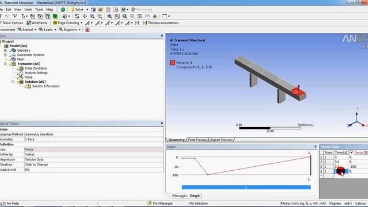Open the Help menu
This screenshot has height=207, width=368.
[x=49, y=10]
